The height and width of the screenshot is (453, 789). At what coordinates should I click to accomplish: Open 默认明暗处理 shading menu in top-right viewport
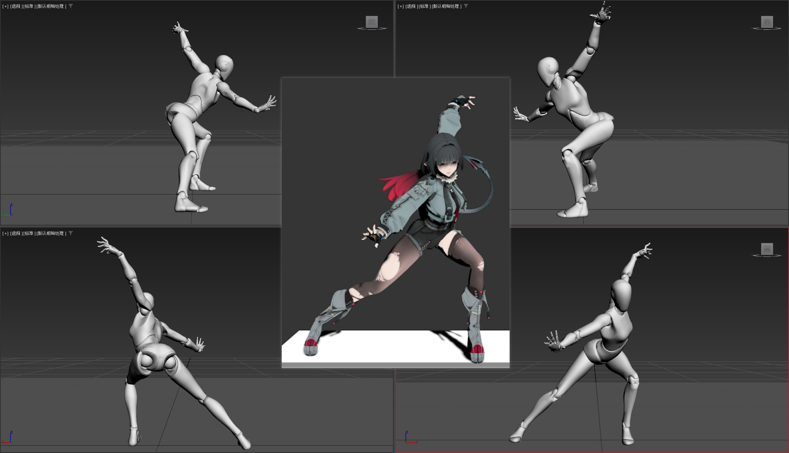(x=446, y=6)
